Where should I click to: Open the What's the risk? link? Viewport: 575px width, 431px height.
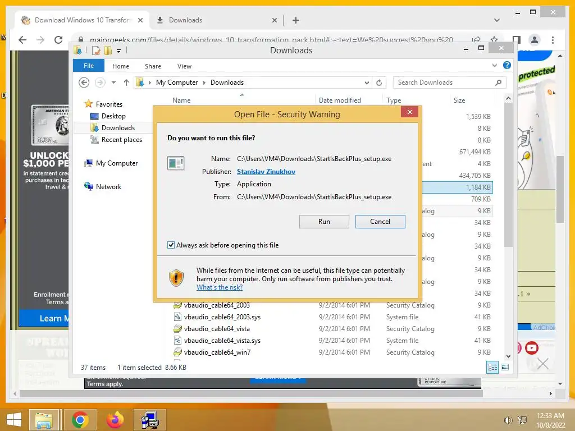pos(220,287)
